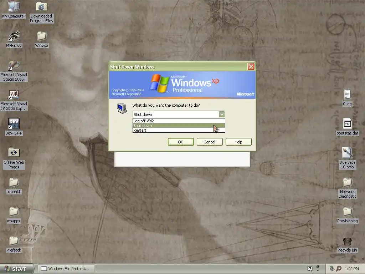Collapse the shutdown action dropdown arrow
This screenshot has height=274, width=365.
tap(222, 114)
